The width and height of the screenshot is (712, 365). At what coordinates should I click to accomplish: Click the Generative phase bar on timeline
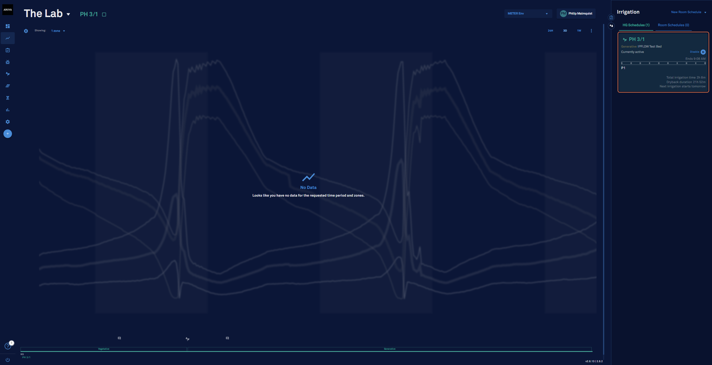pos(390,349)
